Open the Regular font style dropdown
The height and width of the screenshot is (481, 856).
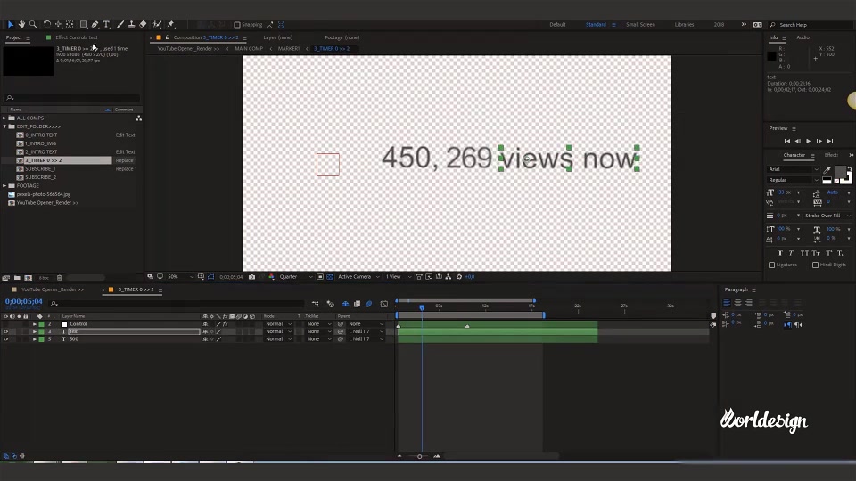click(x=794, y=180)
